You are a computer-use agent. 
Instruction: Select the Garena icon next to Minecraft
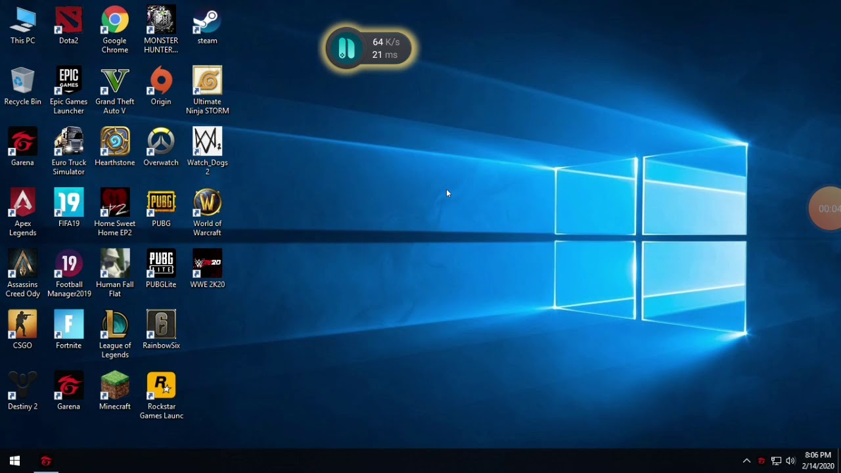[68, 392]
